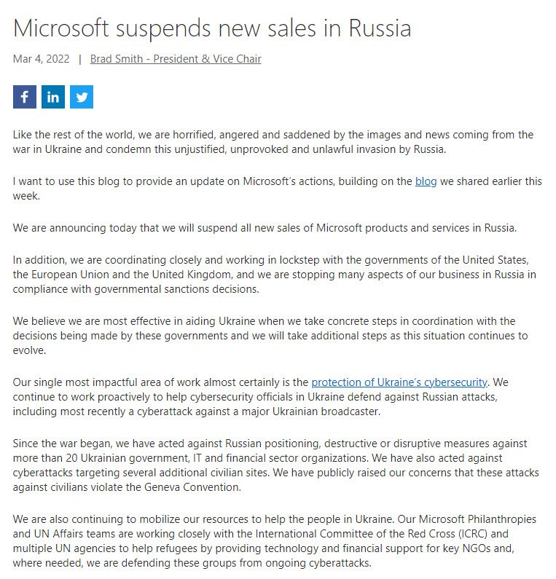556x579 pixels.
Task: Share the article on LinkedIn
Action: point(53,97)
